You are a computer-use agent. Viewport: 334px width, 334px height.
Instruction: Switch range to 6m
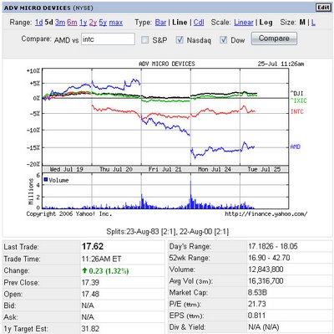pyautogui.click(x=72, y=23)
